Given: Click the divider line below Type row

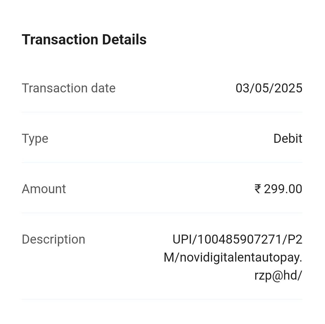Looking at the screenshot, I should (162, 163).
